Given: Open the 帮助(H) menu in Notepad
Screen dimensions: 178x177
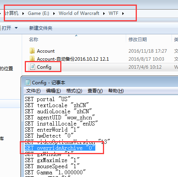Looking at the screenshot, I should (116, 91).
